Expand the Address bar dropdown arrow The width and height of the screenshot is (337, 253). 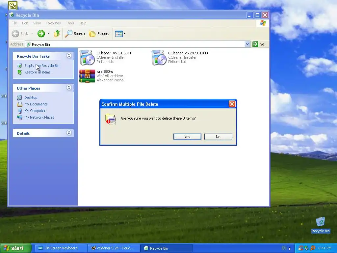point(247,44)
